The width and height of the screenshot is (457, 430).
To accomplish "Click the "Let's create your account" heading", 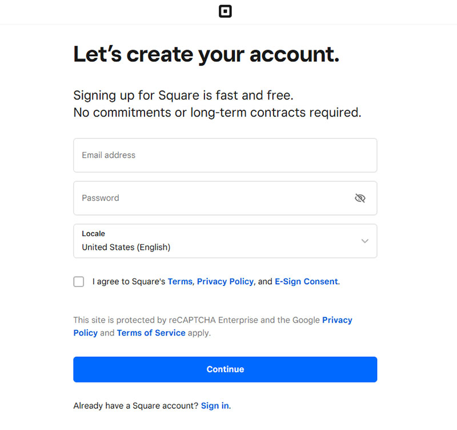I will click(206, 54).
